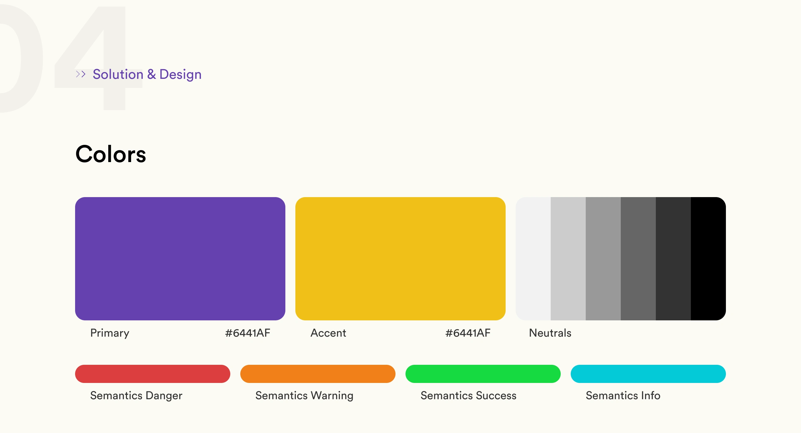The width and height of the screenshot is (801, 433).
Task: Select the yellow Accent color swatch
Action: click(400, 258)
